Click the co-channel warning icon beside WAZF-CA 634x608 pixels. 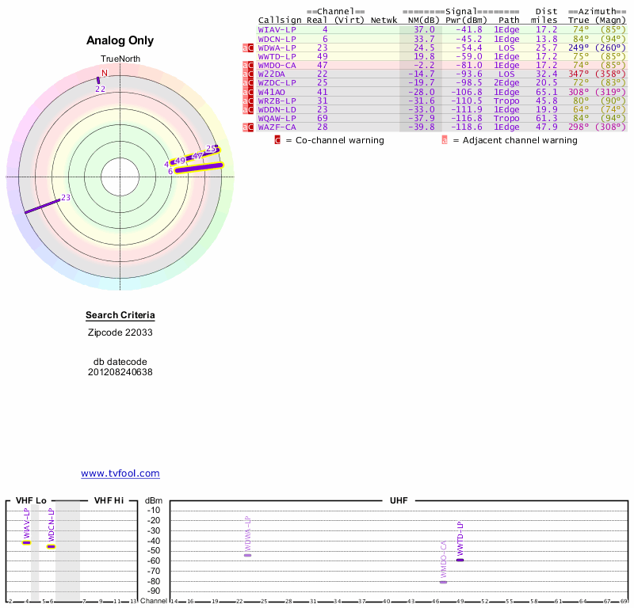tap(250, 127)
